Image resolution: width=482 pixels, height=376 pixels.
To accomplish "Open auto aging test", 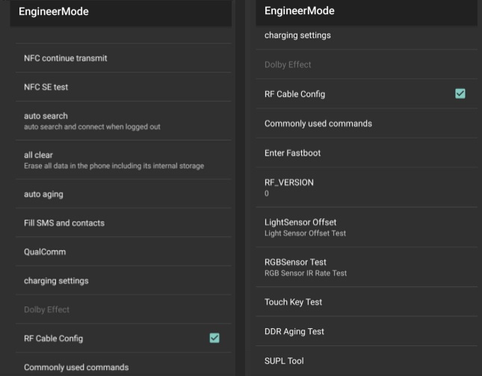I will [x=123, y=194].
